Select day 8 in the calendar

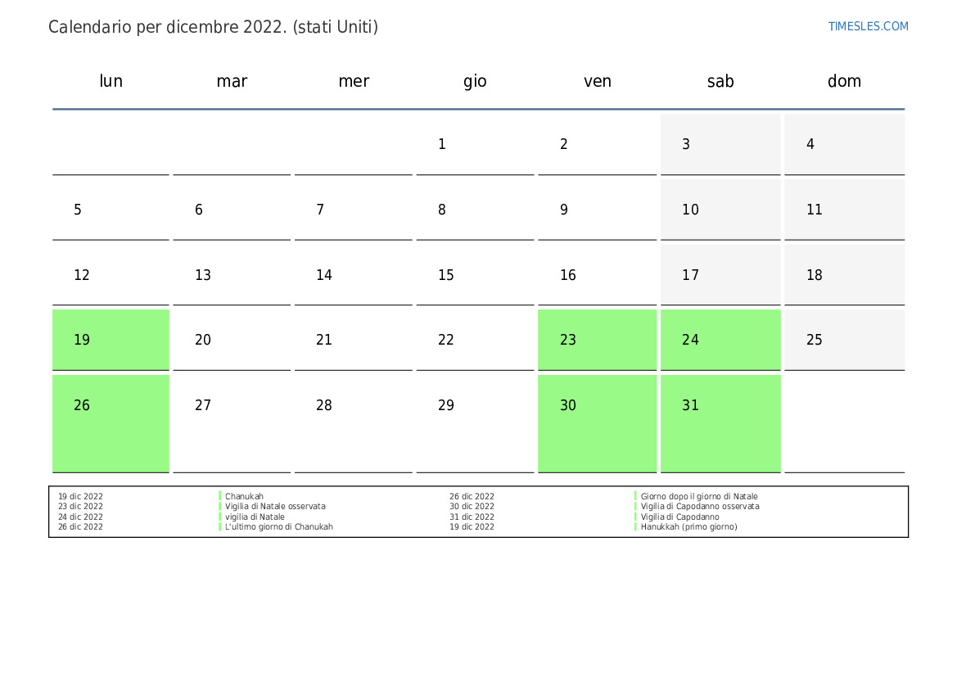point(475,210)
